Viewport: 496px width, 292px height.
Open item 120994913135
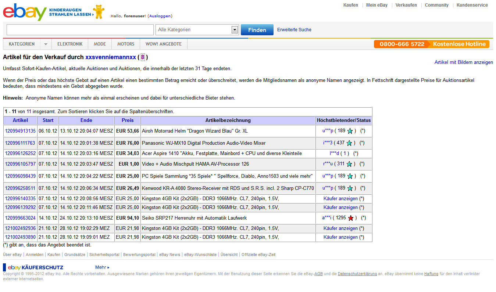point(20,131)
